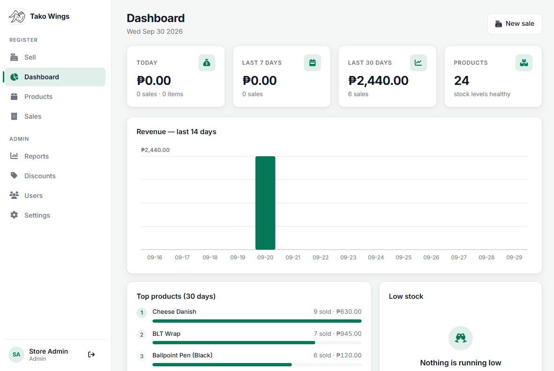The image size is (554, 371).
Task: Click the Users group icon
Action: (x=14, y=196)
